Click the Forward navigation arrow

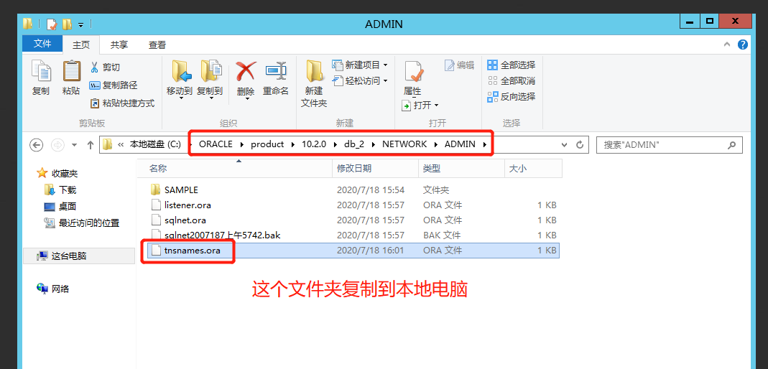pos(57,145)
